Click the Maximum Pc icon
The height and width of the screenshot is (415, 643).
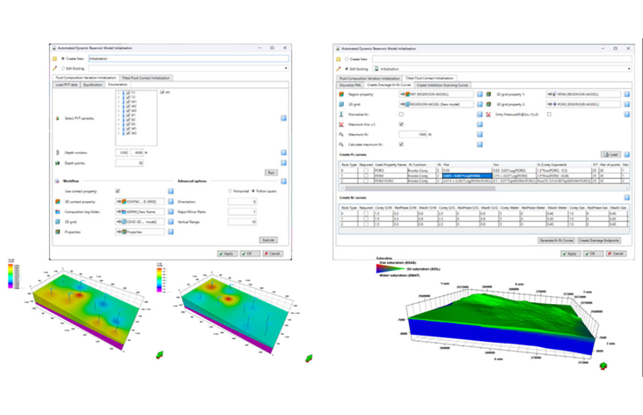(x=342, y=134)
